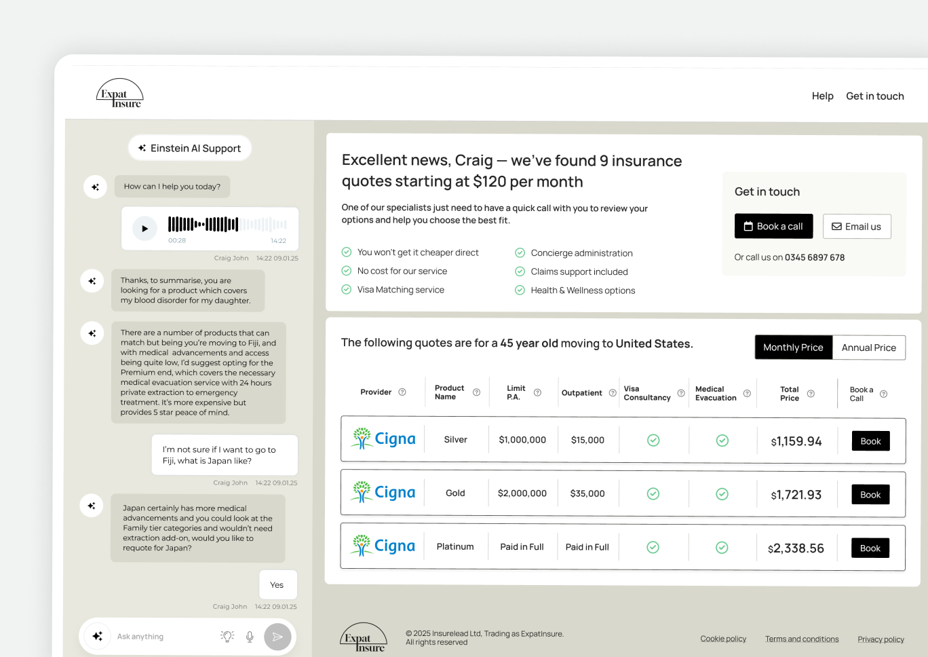Viewport: 928px width, 657px height.
Task: Open the Help menu item
Action: pyautogui.click(x=822, y=96)
